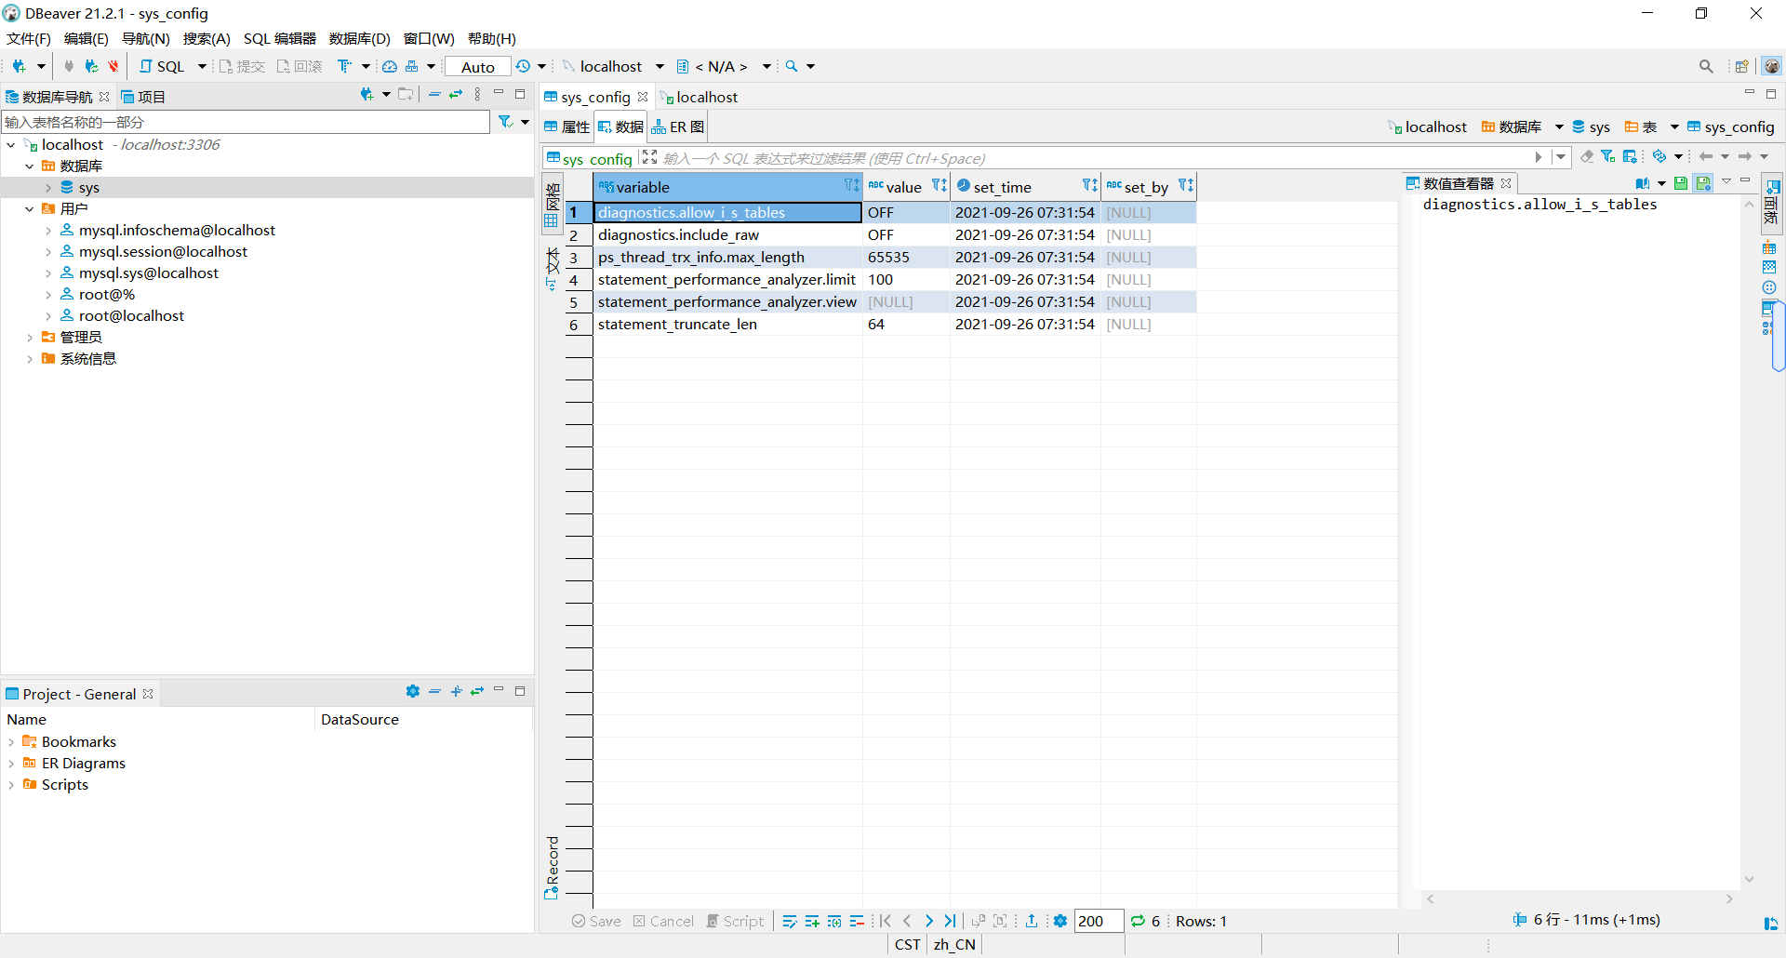
Task: Click the result set settings gear icon
Action: click(x=1060, y=921)
